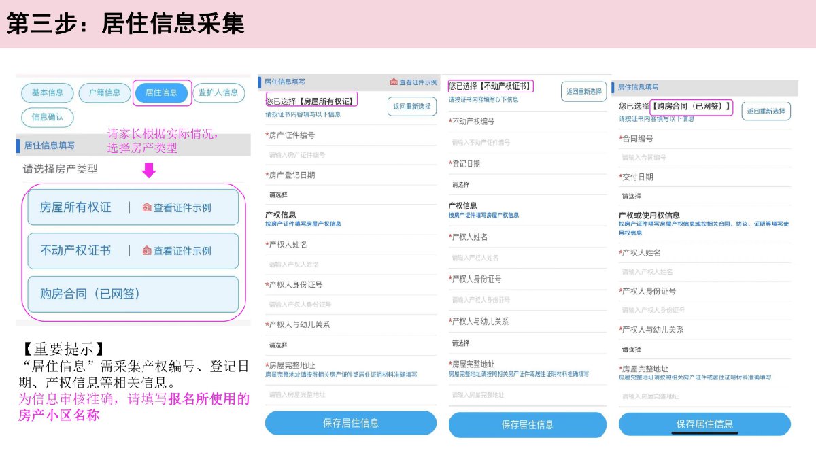This screenshot has height=459, width=816.
Task: Click 房屋完整地址 input in 不动产权证书 form
Action: click(x=527, y=394)
